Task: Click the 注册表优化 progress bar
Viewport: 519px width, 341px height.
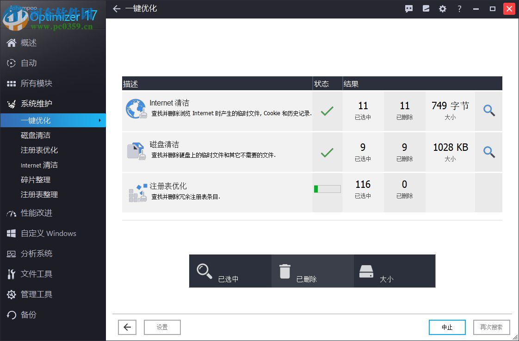Action: click(327, 189)
